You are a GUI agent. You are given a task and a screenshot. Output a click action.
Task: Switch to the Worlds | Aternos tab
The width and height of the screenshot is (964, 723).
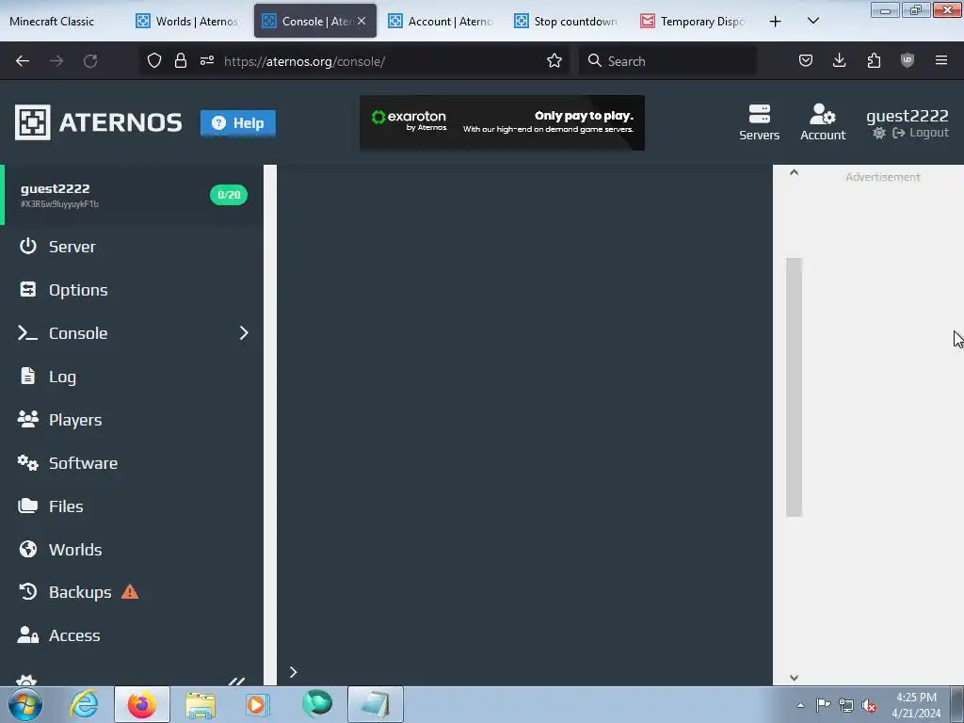[189, 21]
